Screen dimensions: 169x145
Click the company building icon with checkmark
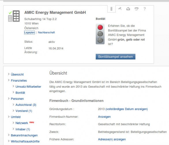pyautogui.click(x=14, y=16)
